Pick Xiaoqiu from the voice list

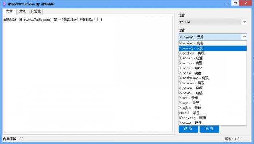click(x=213, y=68)
